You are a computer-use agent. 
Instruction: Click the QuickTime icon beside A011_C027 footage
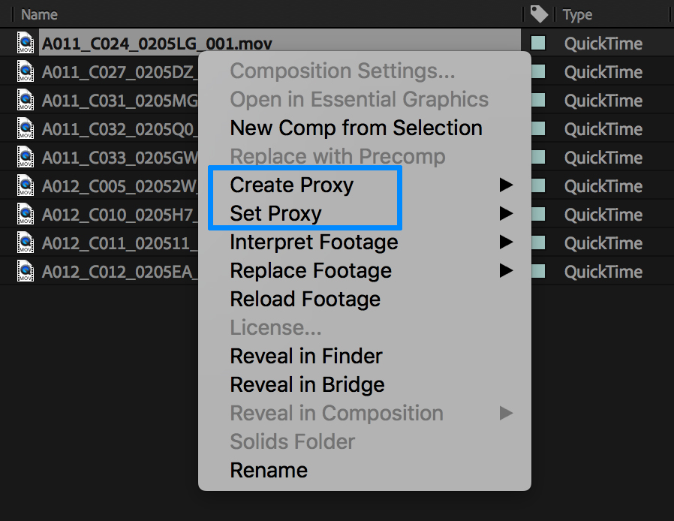[x=26, y=72]
